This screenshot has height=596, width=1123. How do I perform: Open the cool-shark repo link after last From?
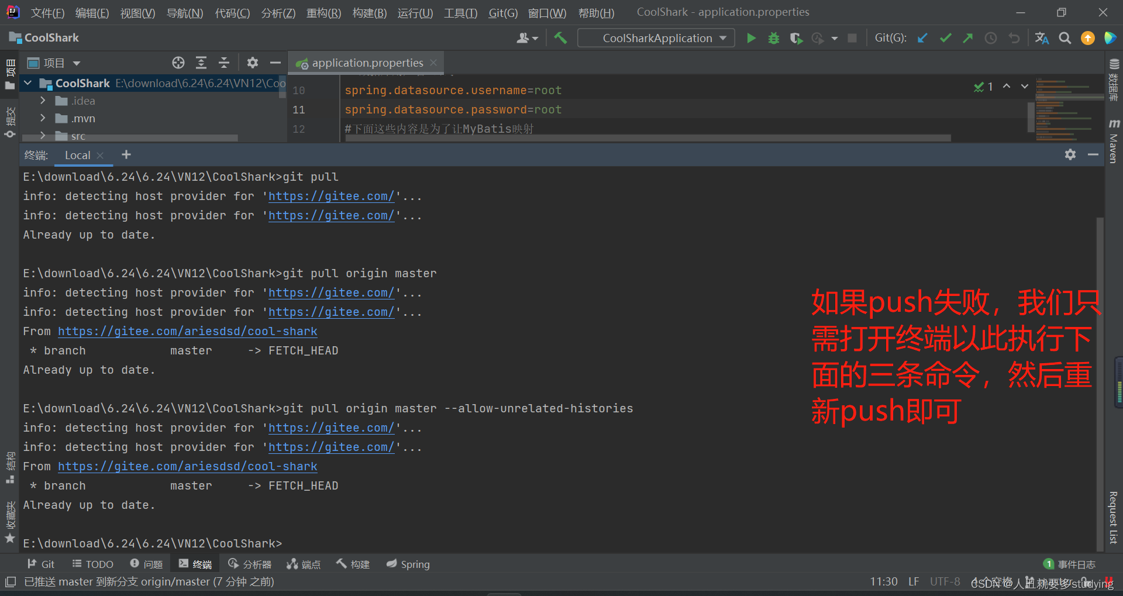(187, 466)
